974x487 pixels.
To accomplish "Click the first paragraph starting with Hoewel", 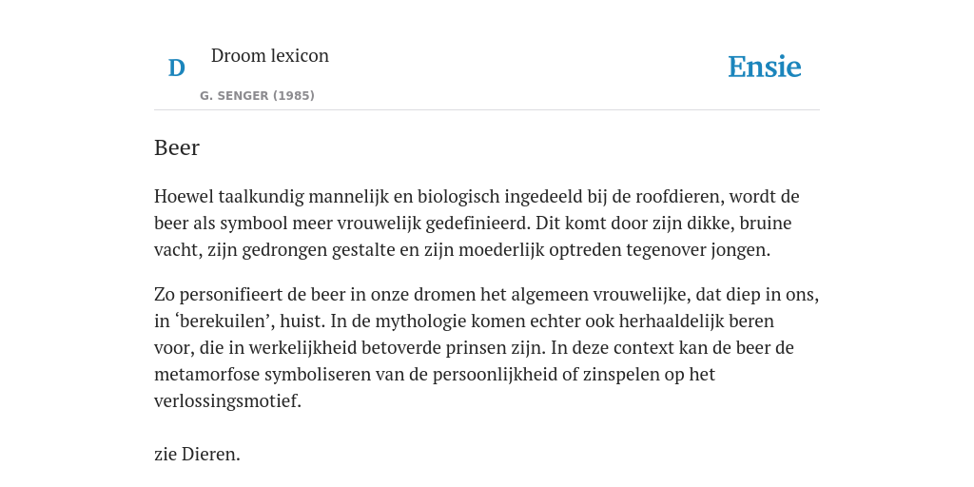I will (477, 223).
